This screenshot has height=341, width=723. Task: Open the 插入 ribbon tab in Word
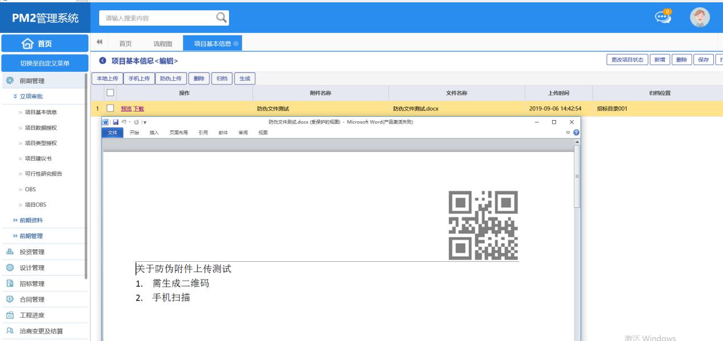coord(154,133)
